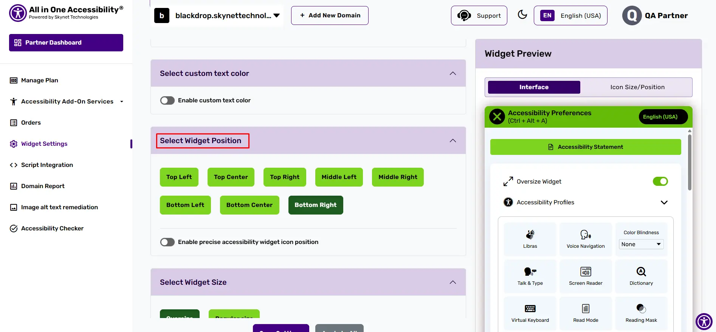The width and height of the screenshot is (716, 332).
Task: Click the Oversize Widget expand-arrows icon
Action: pos(508,182)
